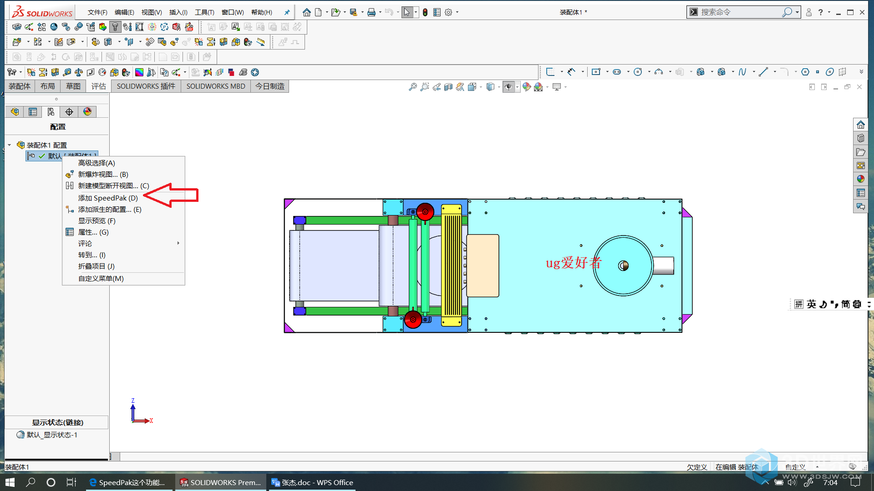Expand the Save dropdown arrow

pos(362,12)
